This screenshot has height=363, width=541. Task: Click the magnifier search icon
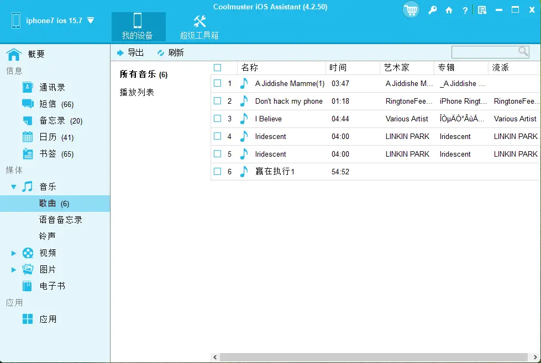[x=523, y=52]
